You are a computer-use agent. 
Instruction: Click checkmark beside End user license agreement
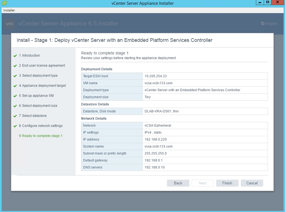15,66
